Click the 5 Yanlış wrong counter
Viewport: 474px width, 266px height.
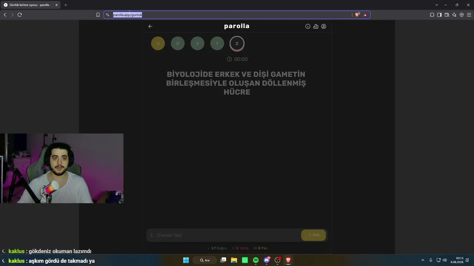point(240,248)
